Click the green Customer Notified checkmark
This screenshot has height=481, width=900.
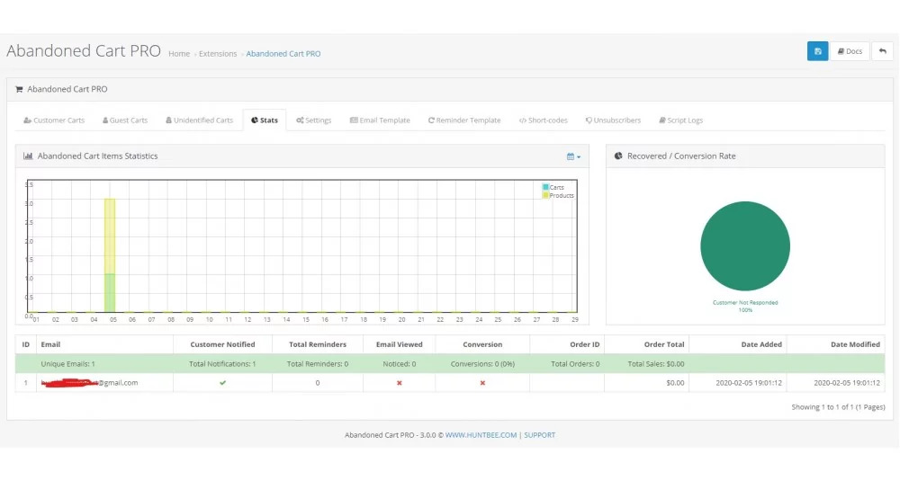click(x=222, y=383)
